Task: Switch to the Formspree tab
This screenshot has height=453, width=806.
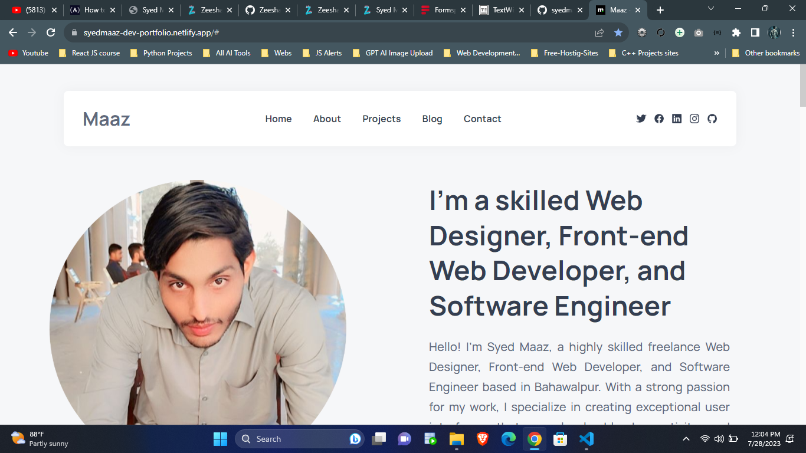Action: pos(444,10)
